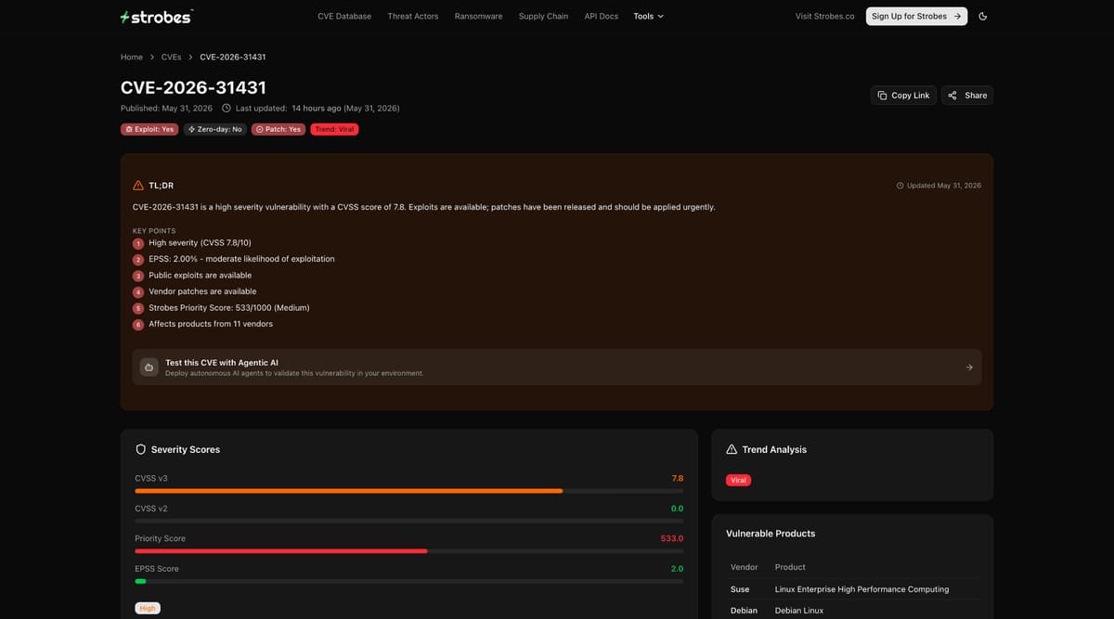
Task: Click the Patch: Yes badge
Action: [x=278, y=129]
